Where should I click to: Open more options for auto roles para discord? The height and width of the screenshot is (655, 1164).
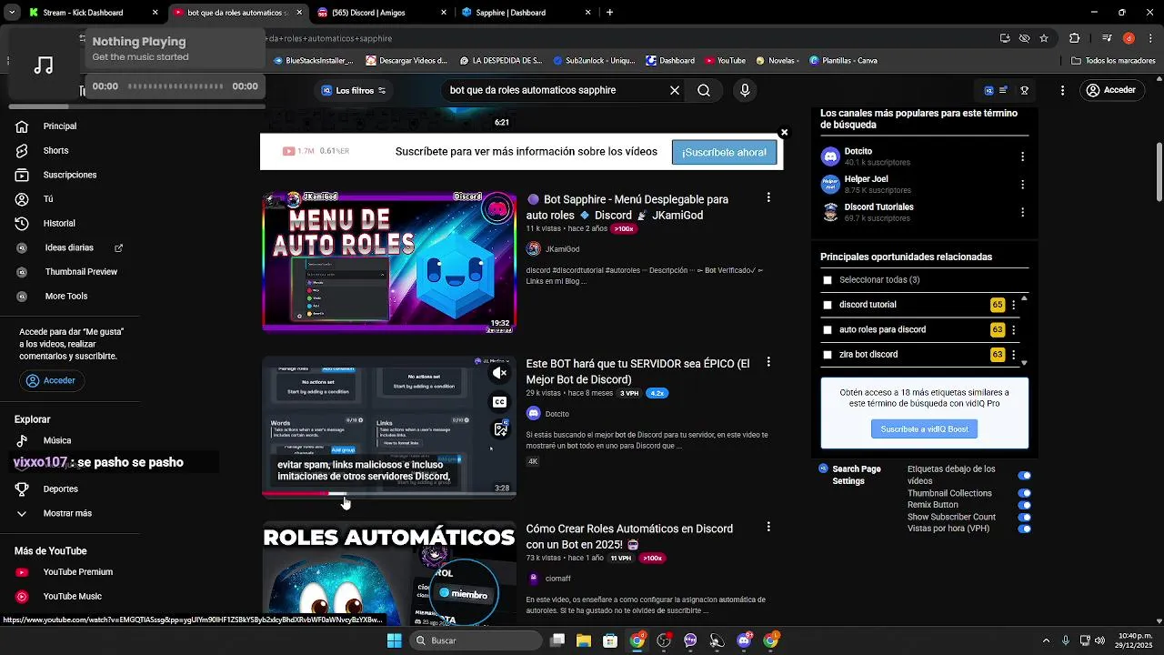(x=1013, y=329)
